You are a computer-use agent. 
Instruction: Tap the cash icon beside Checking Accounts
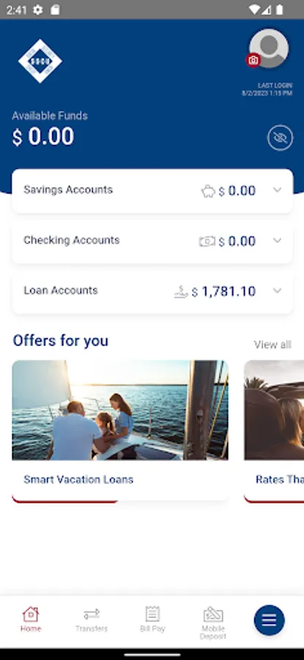tap(207, 241)
